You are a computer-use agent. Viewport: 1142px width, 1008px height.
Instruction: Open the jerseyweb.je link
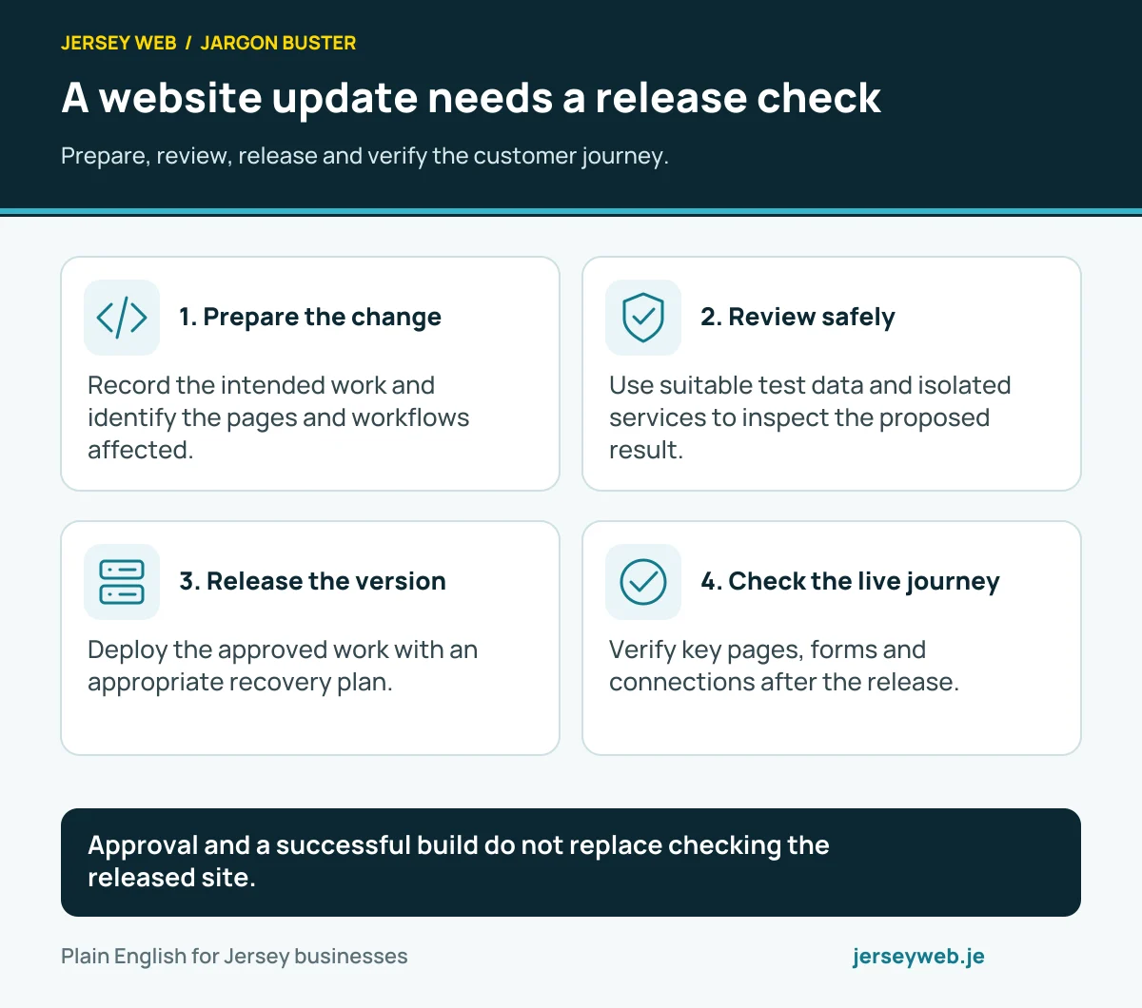918,957
